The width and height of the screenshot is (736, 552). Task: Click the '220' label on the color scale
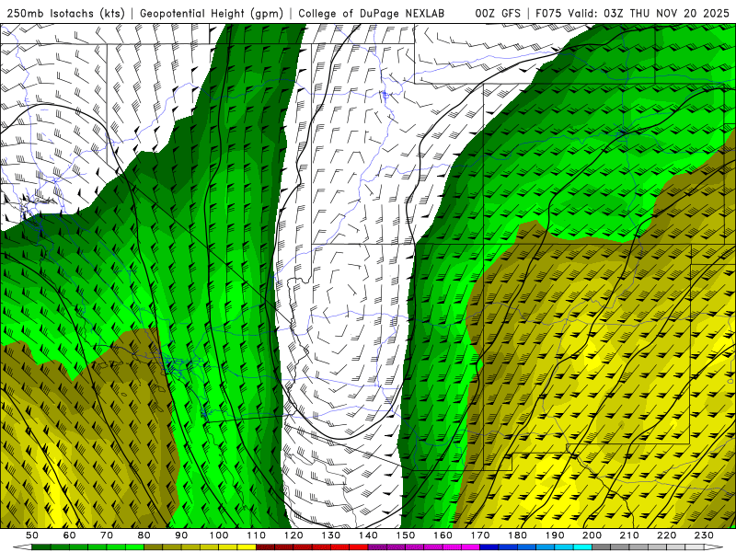click(666, 535)
